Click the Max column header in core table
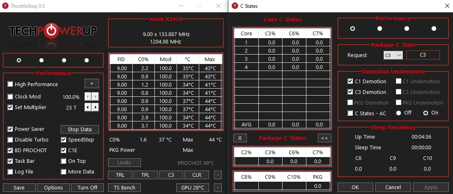453x194 pixels. point(210,59)
